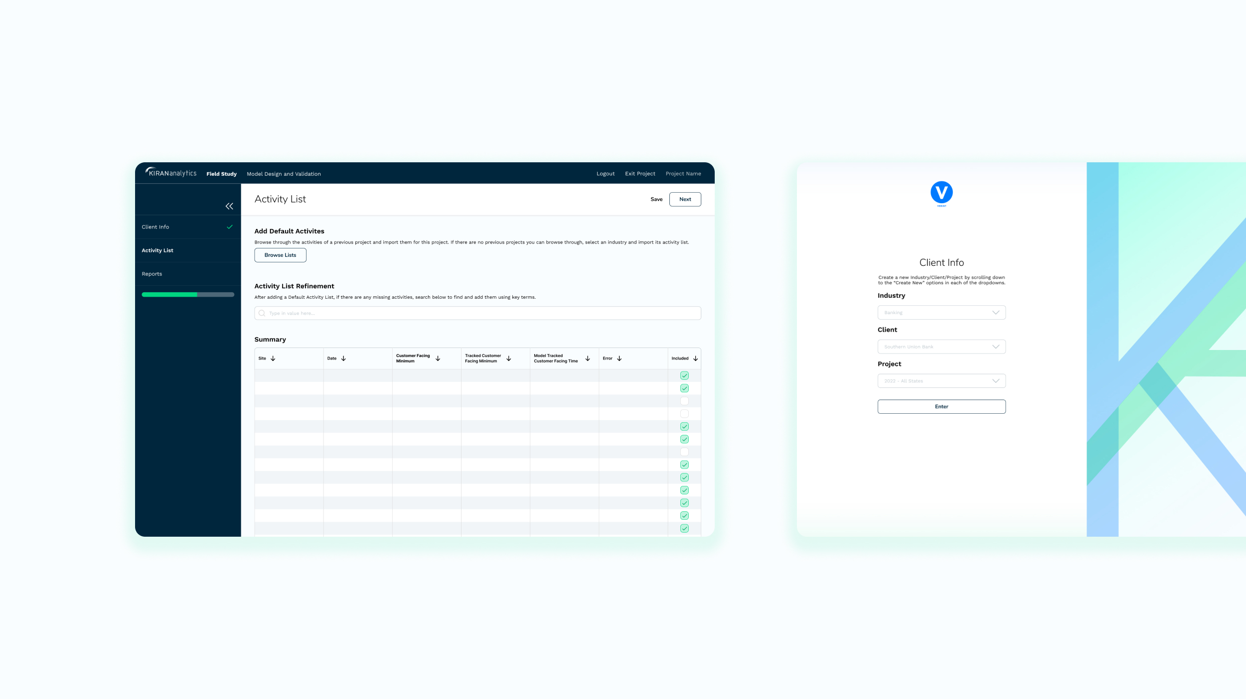
Task: Check the seventh row Included checkbox
Action: pos(684,452)
